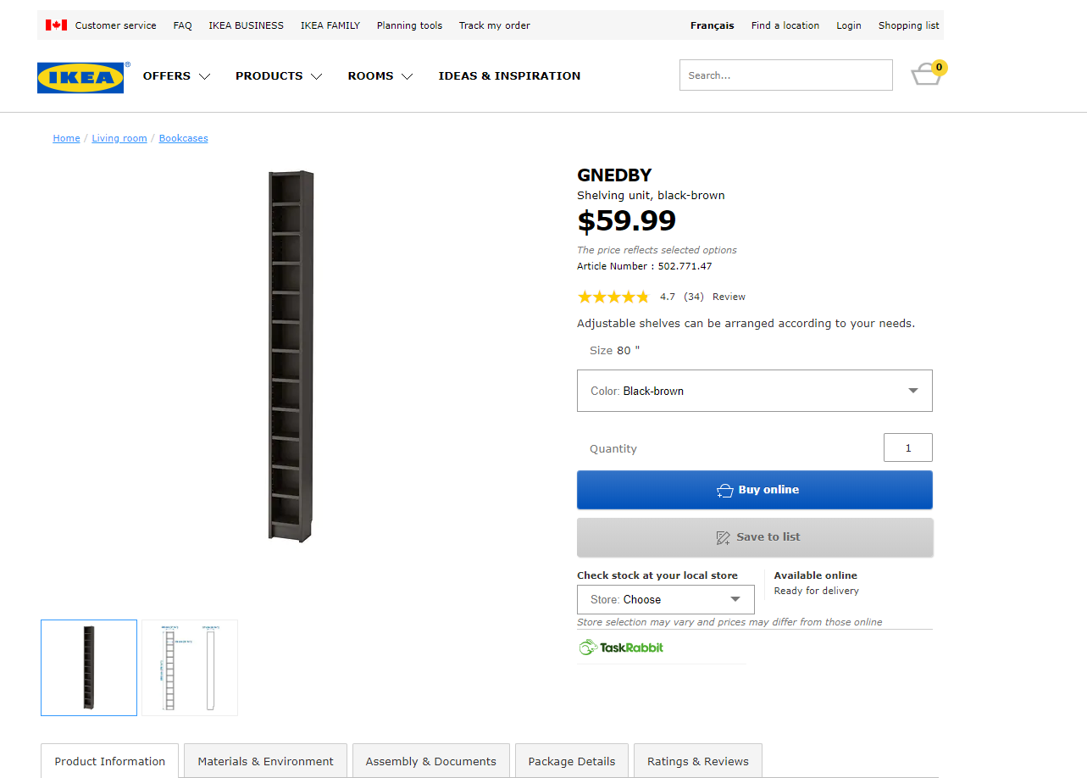Viewport: 1087px width, 778px height.
Task: Expand the ROOMS menu
Action: pos(380,76)
